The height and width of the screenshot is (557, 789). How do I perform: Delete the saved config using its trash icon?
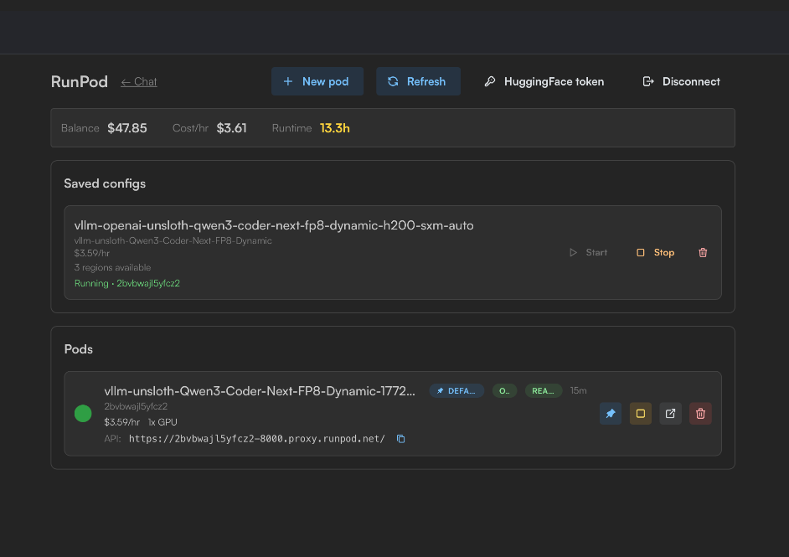point(702,252)
